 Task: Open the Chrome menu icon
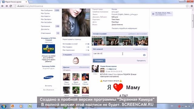tap(192, 6)
